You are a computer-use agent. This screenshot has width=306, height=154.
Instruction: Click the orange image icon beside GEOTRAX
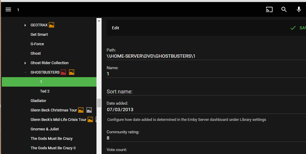tap(51, 25)
